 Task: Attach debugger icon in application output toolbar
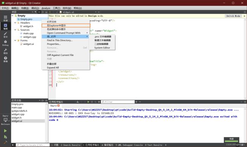point(95,102)
